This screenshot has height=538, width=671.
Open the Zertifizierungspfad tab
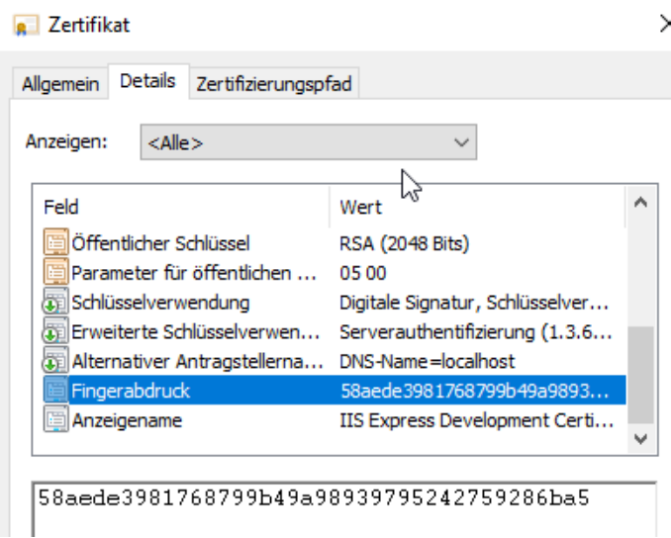tap(274, 84)
